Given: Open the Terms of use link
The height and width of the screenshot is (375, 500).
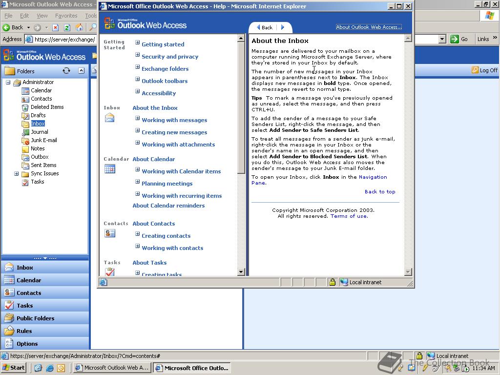Looking at the screenshot, I should (349, 216).
